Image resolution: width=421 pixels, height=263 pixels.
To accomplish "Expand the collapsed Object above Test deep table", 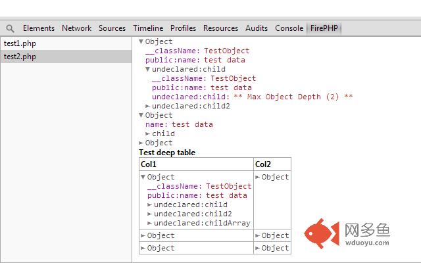I will [x=141, y=143].
